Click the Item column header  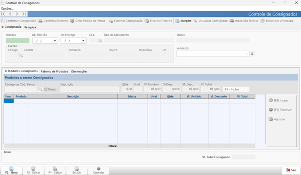[x=8, y=96]
